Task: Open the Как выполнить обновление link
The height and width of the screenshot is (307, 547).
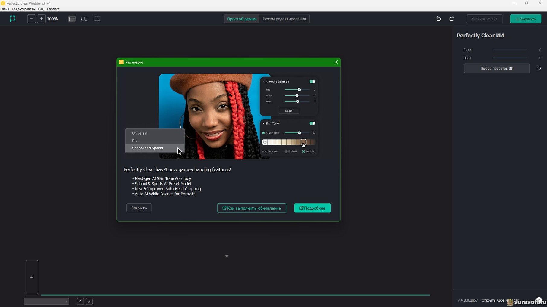Action: tap(252, 208)
